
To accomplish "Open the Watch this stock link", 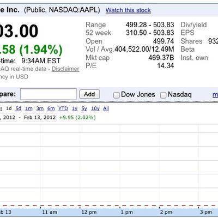I will (128, 10).
